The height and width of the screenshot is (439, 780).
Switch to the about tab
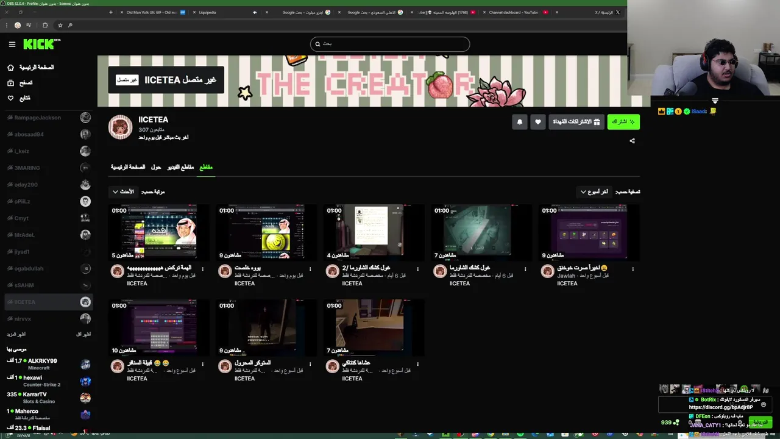pos(156,167)
